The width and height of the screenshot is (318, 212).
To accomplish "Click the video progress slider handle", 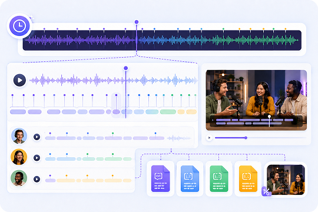I will [x=246, y=138].
